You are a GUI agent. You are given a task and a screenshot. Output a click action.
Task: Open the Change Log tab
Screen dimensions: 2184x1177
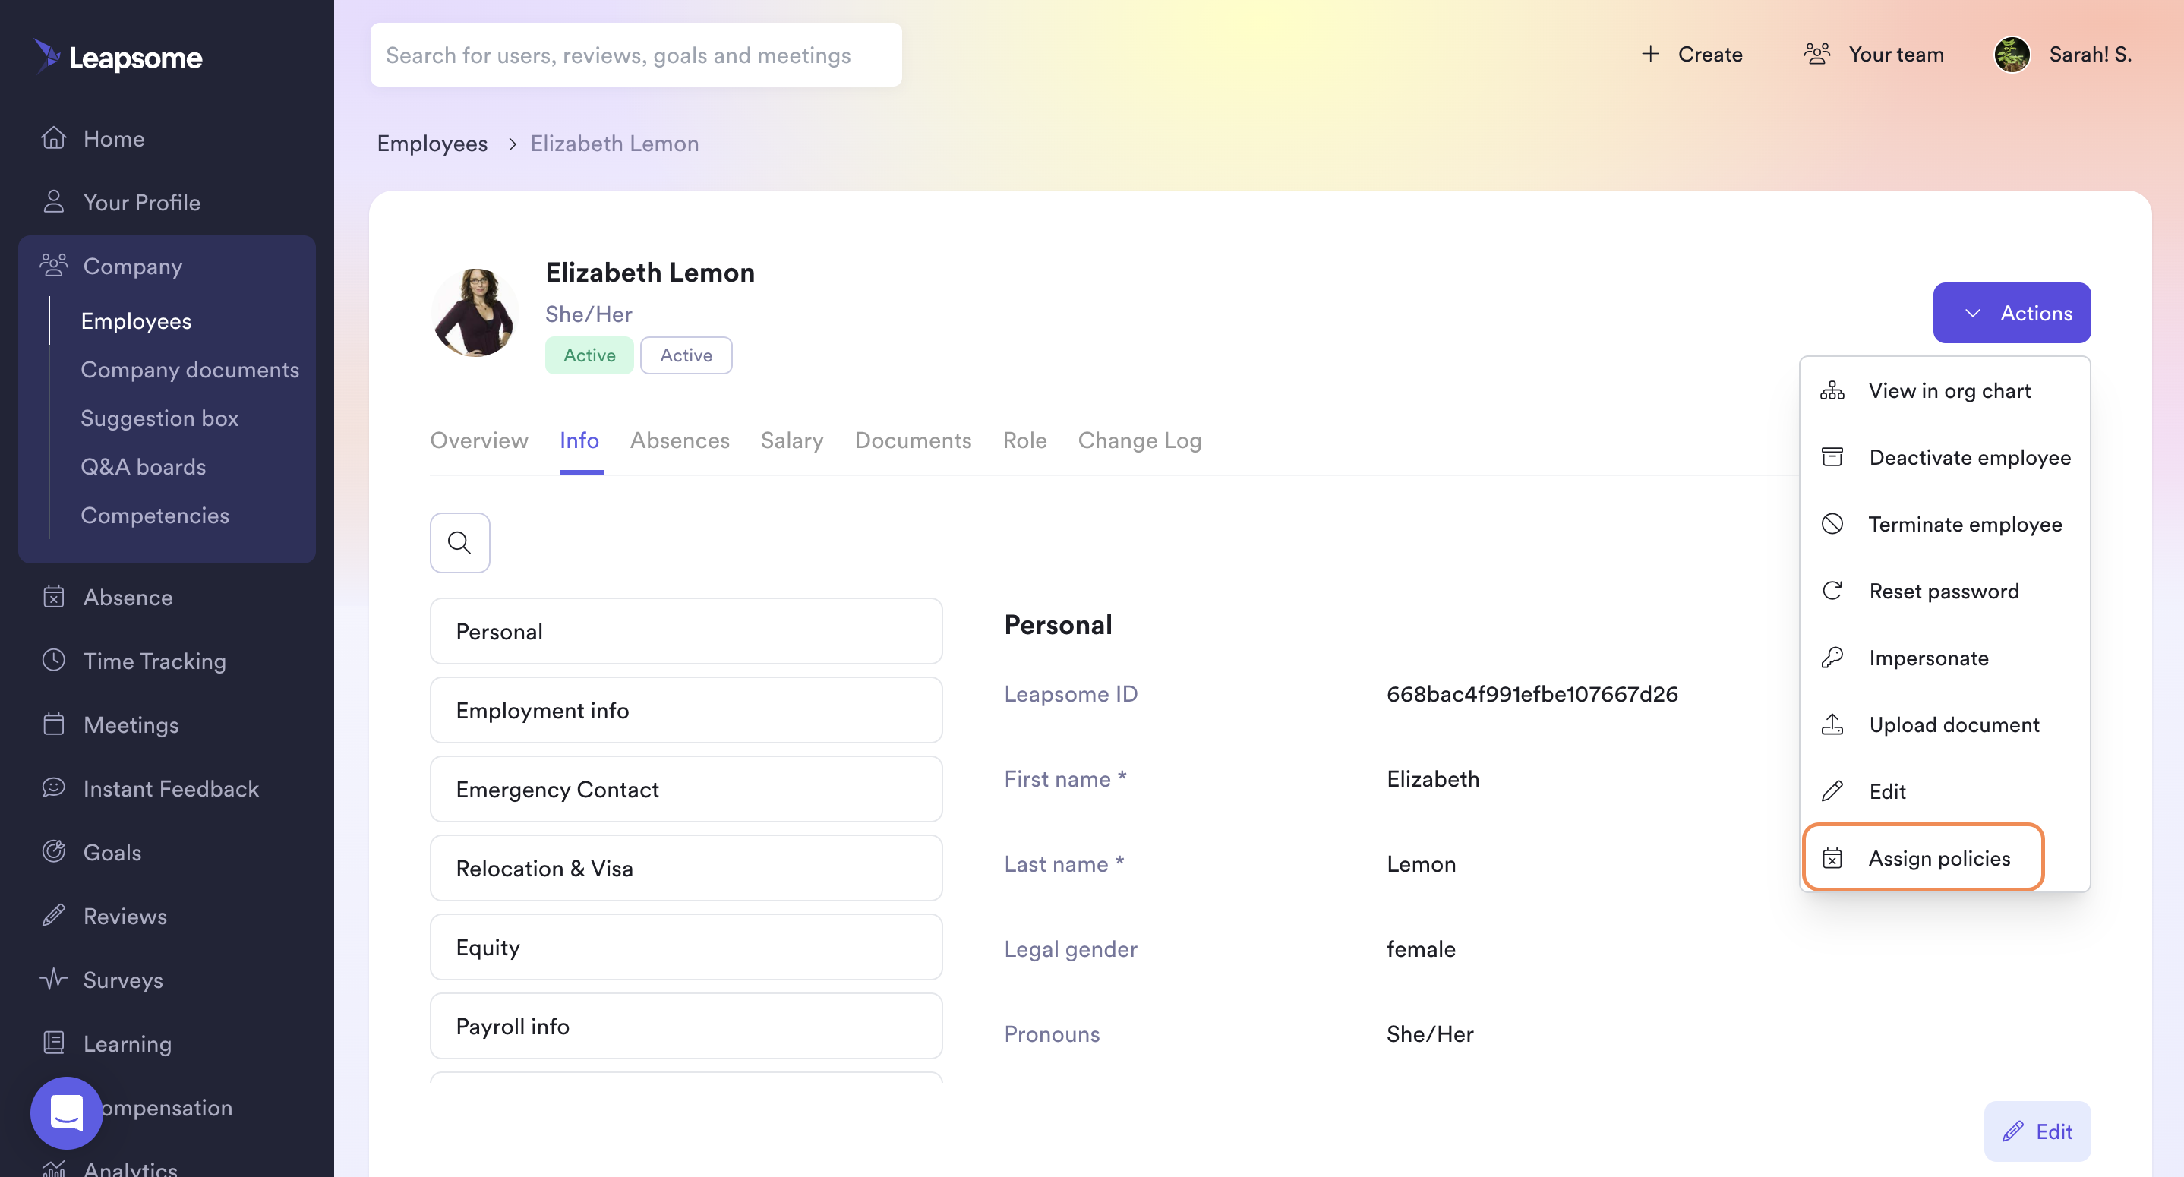[1141, 440]
